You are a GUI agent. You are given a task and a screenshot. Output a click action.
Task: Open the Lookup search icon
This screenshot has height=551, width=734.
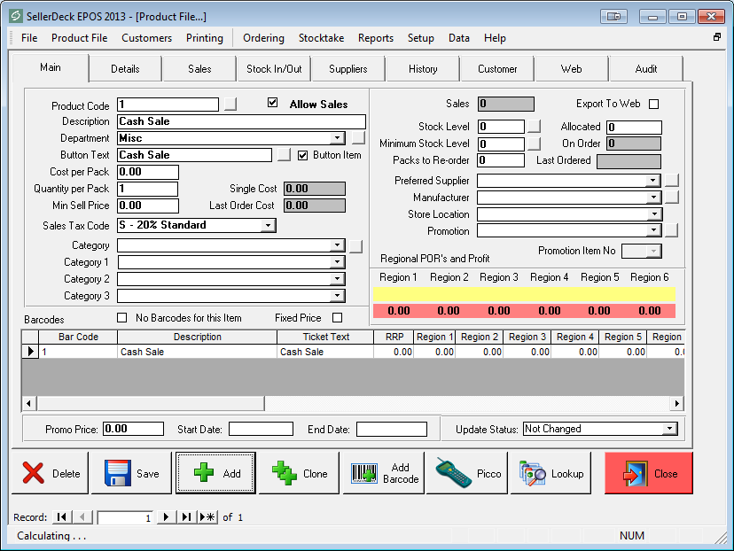[533, 473]
